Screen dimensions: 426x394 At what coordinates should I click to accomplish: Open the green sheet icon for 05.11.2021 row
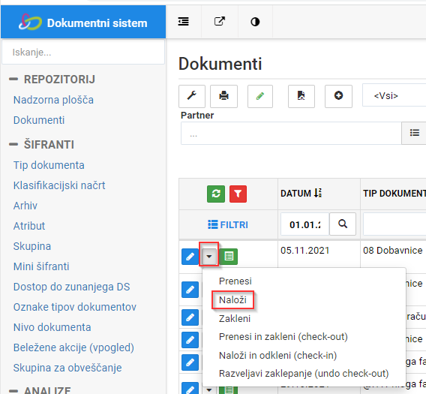point(229,257)
